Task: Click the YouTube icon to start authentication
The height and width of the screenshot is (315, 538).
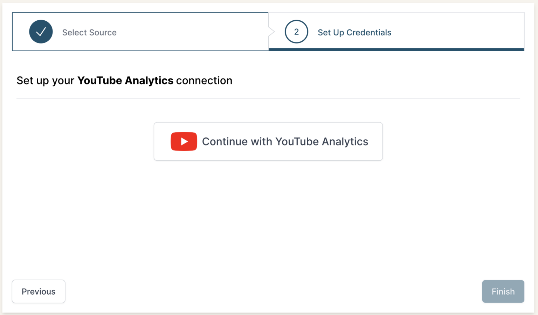Action: [184, 141]
